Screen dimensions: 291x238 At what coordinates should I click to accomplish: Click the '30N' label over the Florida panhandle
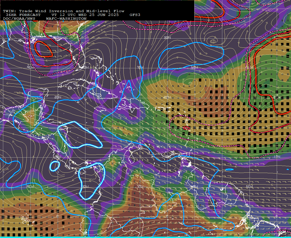[58, 38]
